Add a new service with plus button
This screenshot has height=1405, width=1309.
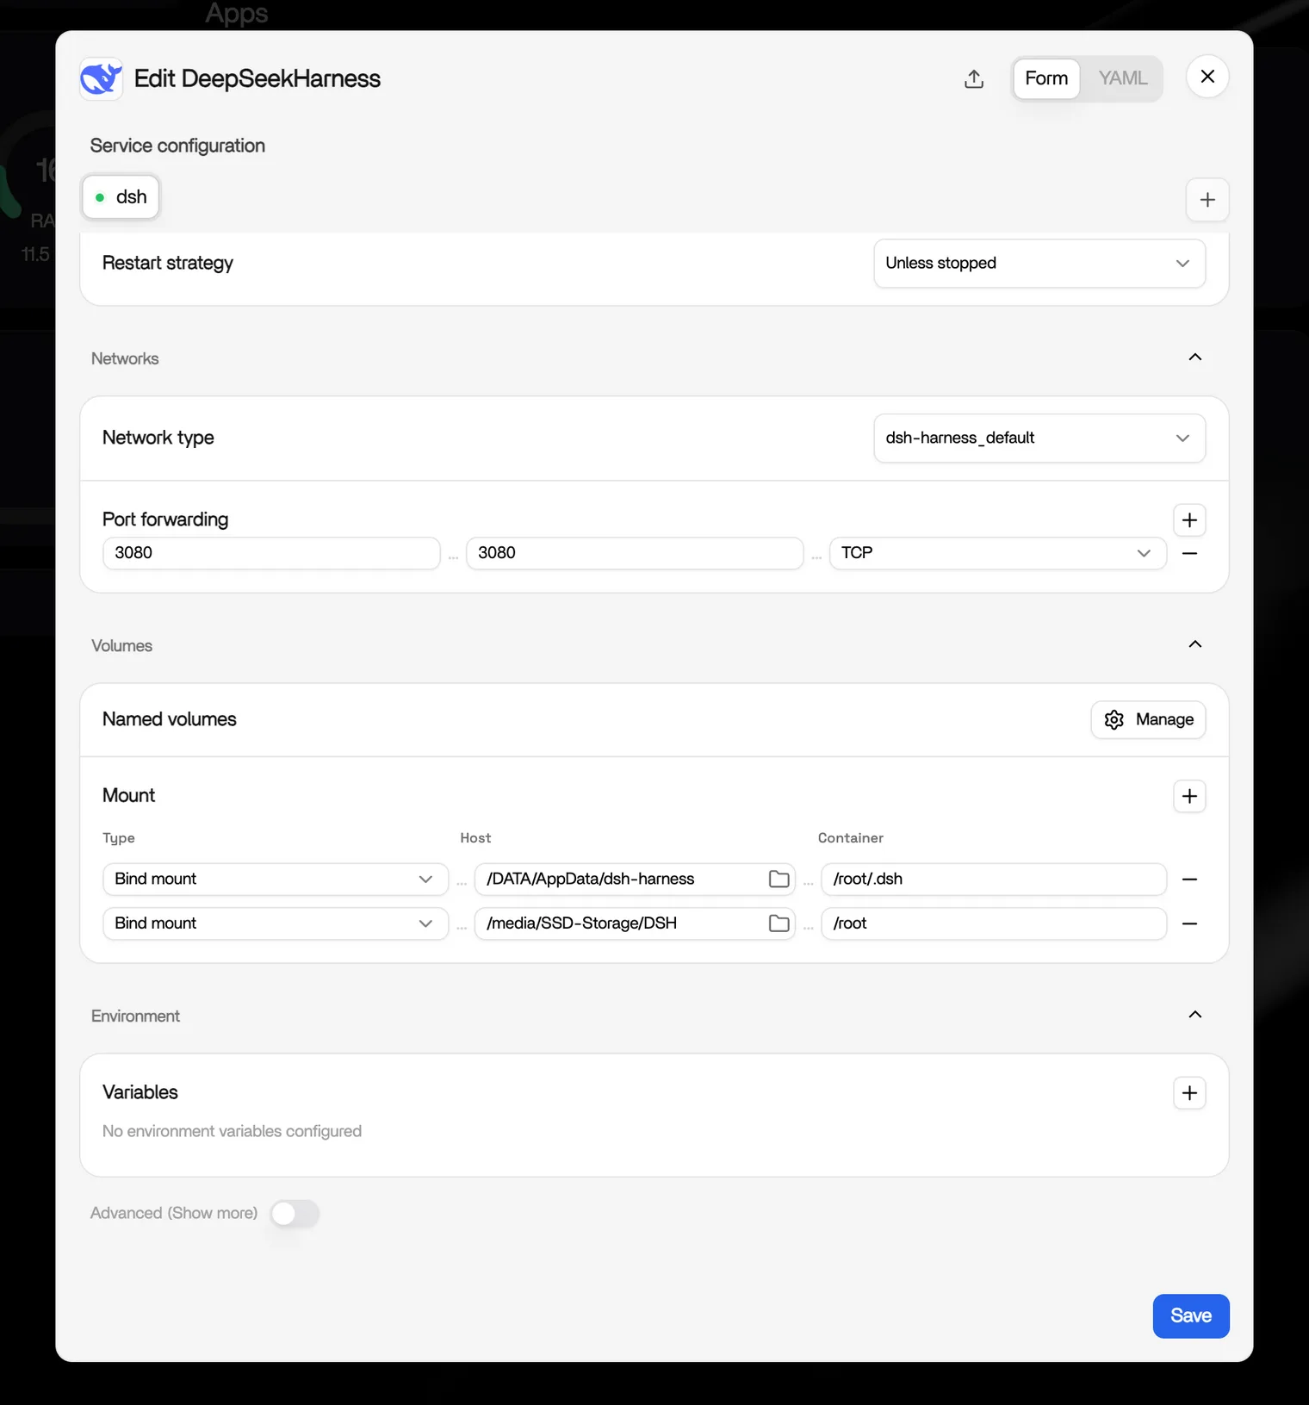point(1207,200)
